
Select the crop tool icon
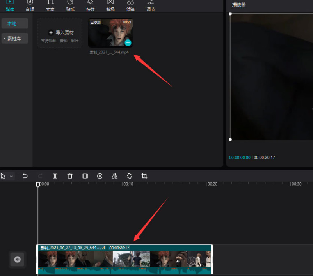144,176
